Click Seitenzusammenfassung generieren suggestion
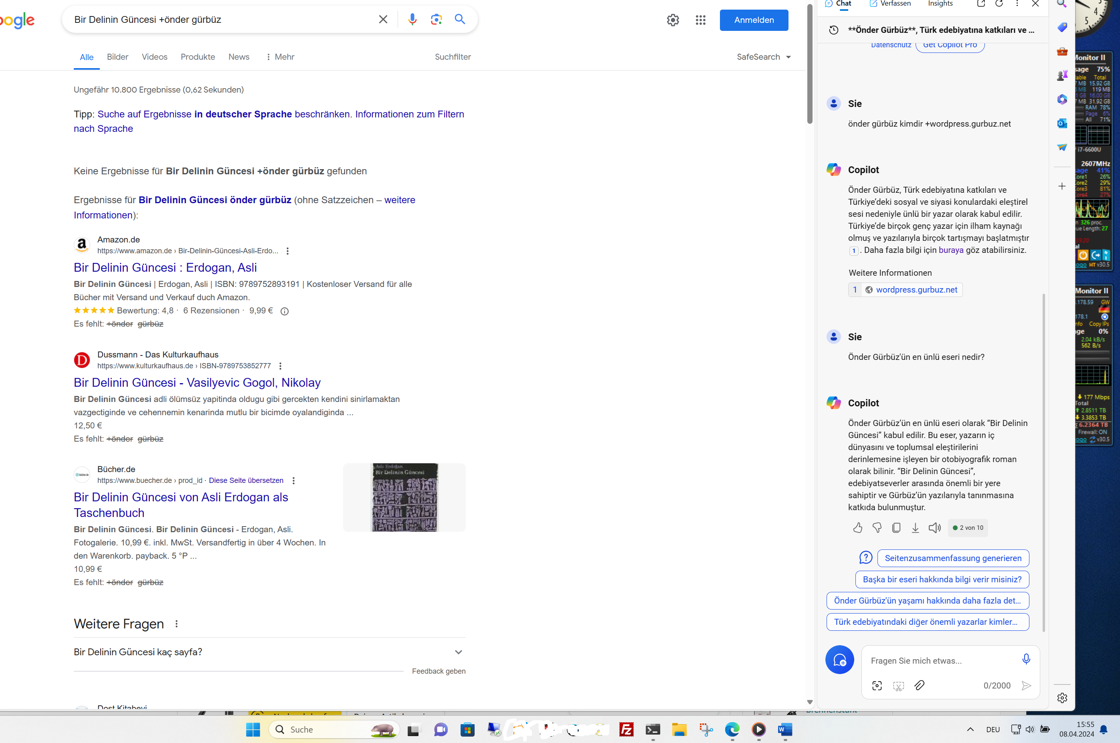The width and height of the screenshot is (1120, 743). (953, 558)
